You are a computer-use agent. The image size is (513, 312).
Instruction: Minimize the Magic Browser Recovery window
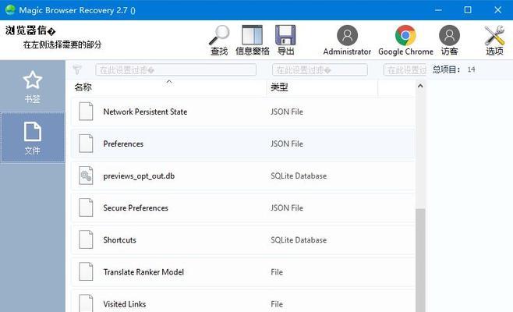438,10
